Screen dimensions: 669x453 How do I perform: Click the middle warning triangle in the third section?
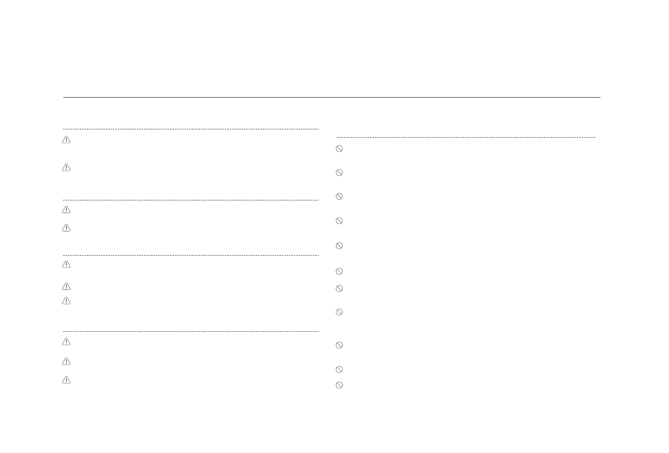pos(66,286)
